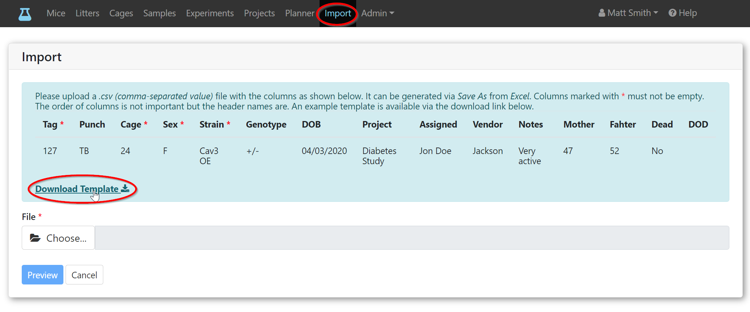Click the Help question mark icon
The height and width of the screenshot is (312, 750).
point(672,13)
